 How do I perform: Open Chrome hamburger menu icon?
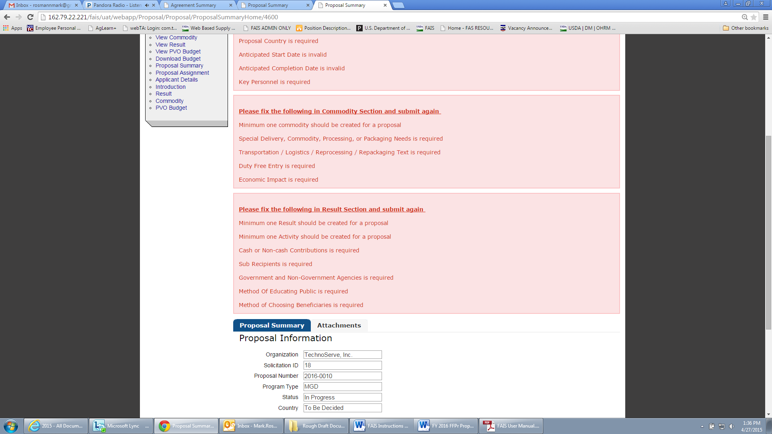coord(766,17)
